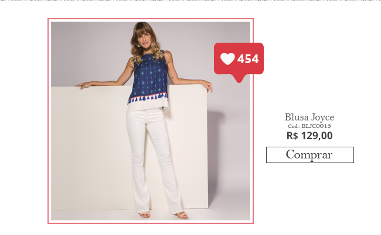Click the model's hand resting on the right

(x=208, y=87)
